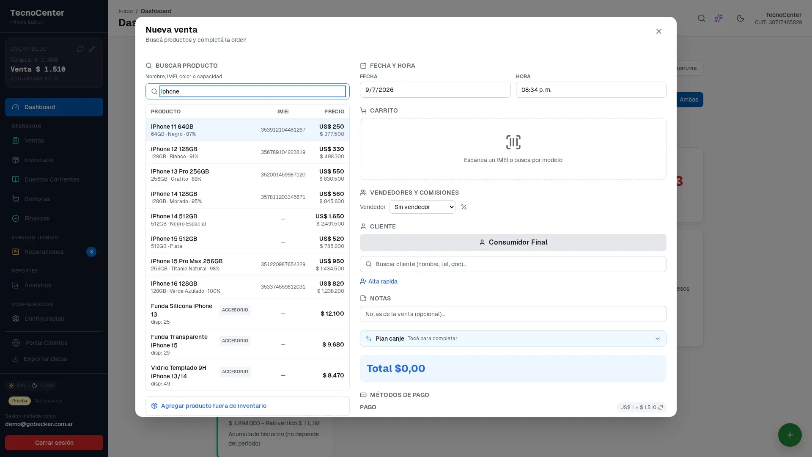This screenshot has width=812, height=457.
Task: Click the Ambas button behind dialog
Action: pos(689,100)
